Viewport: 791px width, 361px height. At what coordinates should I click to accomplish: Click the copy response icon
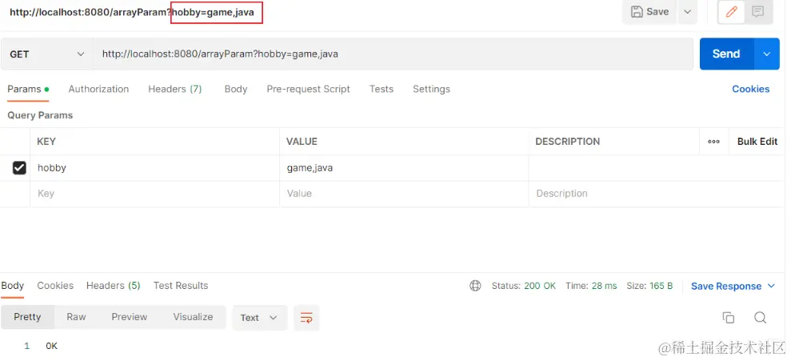728,318
